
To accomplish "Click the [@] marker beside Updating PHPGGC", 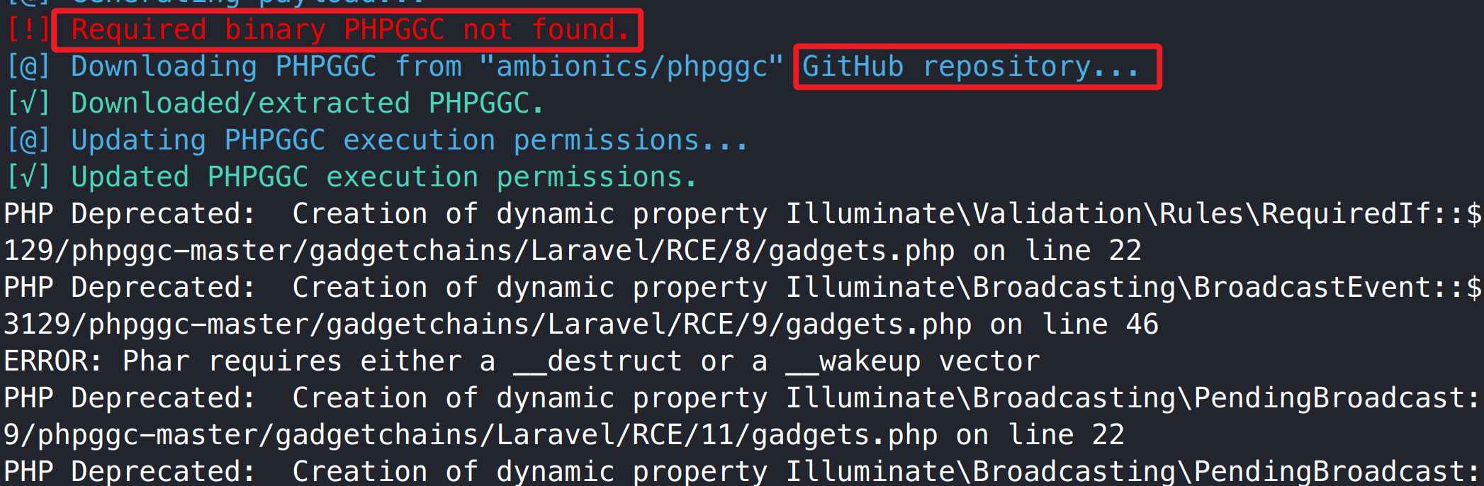I will (x=28, y=140).
